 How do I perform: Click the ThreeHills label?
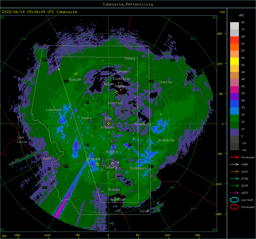(143, 124)
